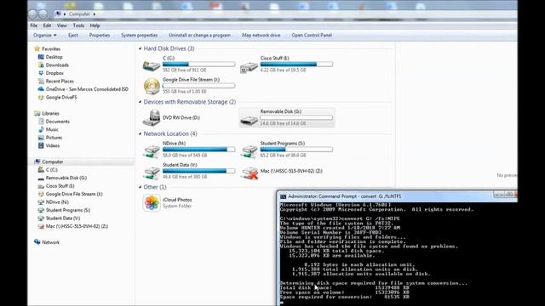Image resolution: width=545 pixels, height=306 pixels.
Task: Select C (C:) in the navigation tree
Action: pyautogui.click(x=51, y=170)
